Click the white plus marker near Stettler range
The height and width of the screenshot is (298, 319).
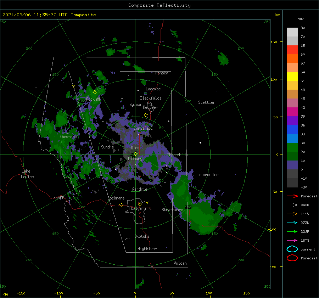pos(200,142)
